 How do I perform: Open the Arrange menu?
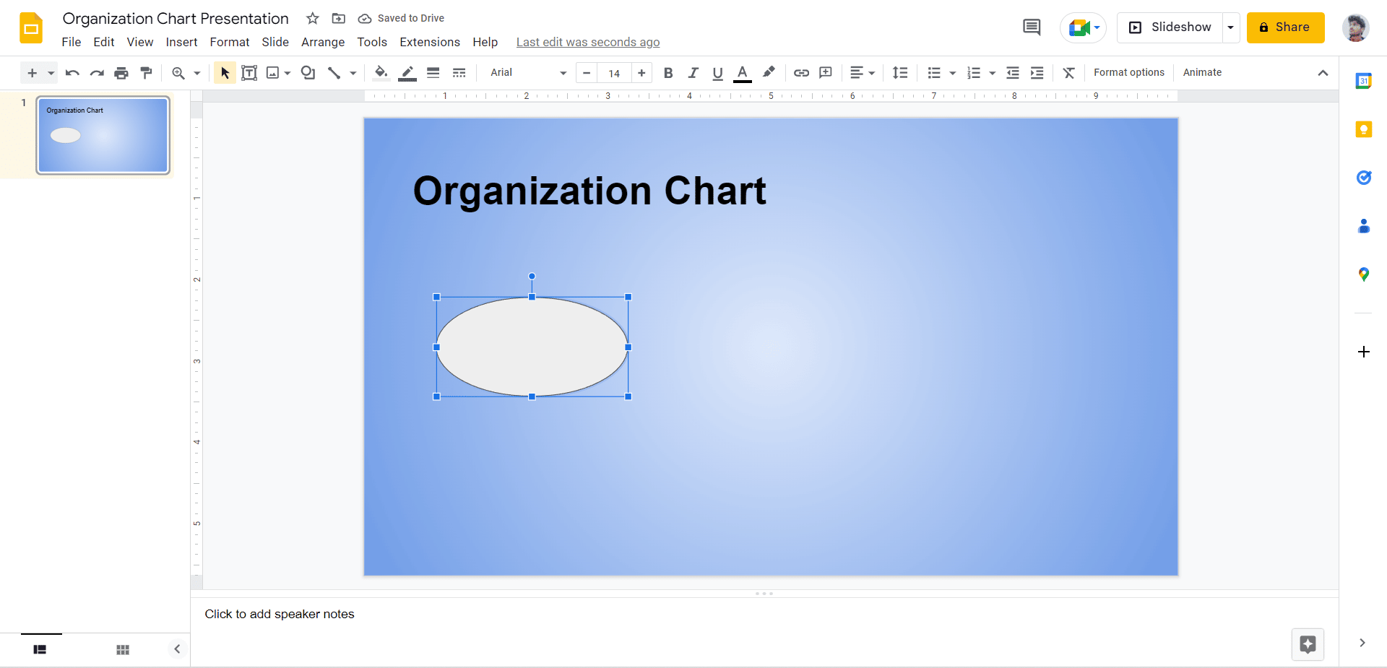pyautogui.click(x=322, y=42)
